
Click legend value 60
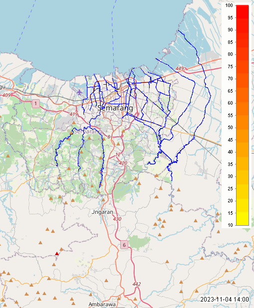tap(231, 103)
